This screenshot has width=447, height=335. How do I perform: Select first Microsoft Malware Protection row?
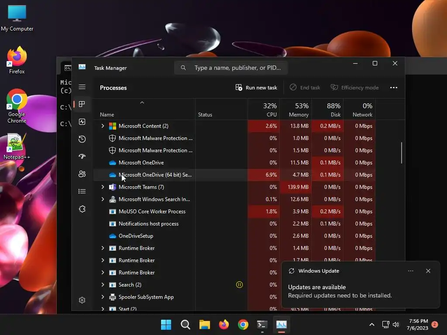tap(234, 138)
